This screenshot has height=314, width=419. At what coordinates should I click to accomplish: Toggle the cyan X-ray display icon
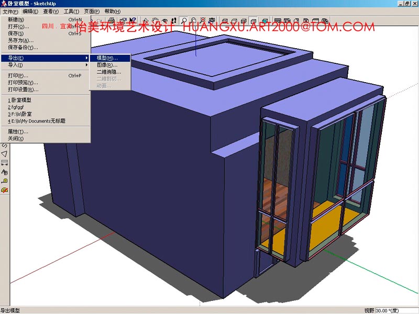265,21
